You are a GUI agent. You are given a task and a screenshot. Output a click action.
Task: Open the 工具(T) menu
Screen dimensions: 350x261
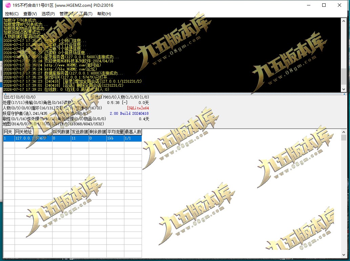coord(86,14)
